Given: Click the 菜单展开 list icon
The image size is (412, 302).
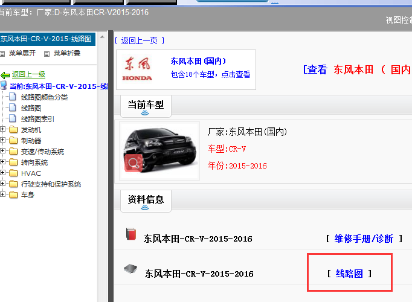Looking at the screenshot, I should (x=2, y=54).
